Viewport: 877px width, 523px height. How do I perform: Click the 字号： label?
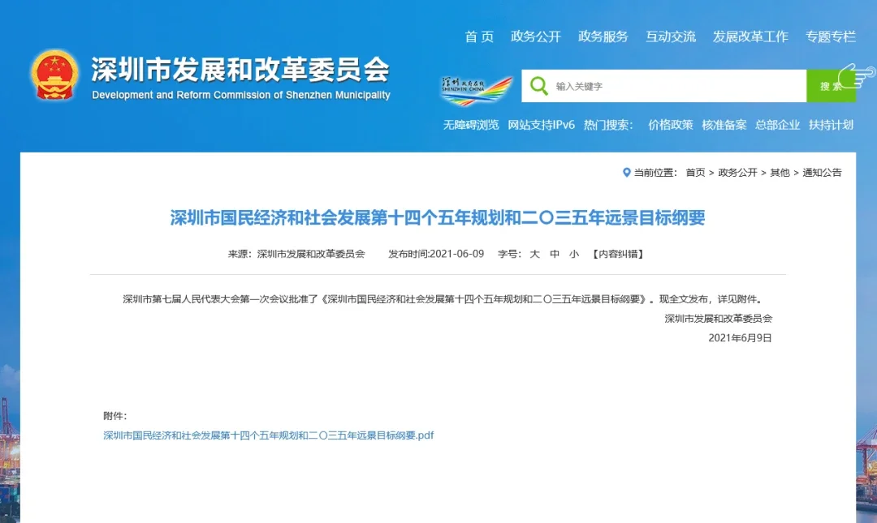(509, 255)
